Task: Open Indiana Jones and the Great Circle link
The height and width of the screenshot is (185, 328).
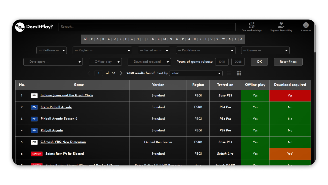Action: 67,95
